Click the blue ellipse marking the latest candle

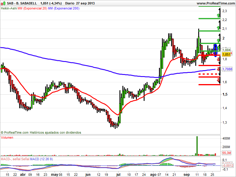215,50
